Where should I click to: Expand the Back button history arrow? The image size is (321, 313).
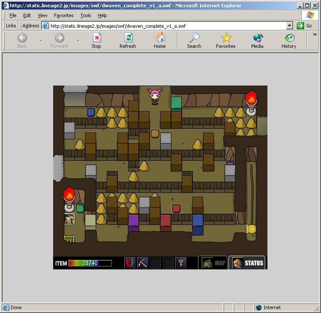41,41
